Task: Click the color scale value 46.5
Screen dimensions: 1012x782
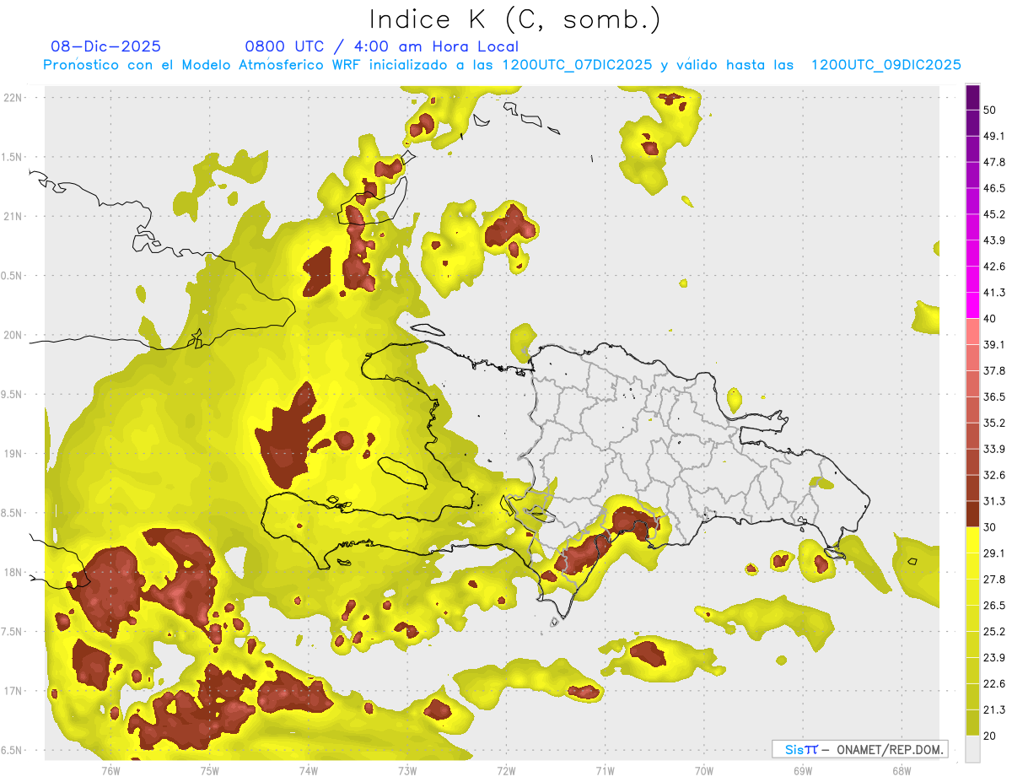Action: point(993,188)
